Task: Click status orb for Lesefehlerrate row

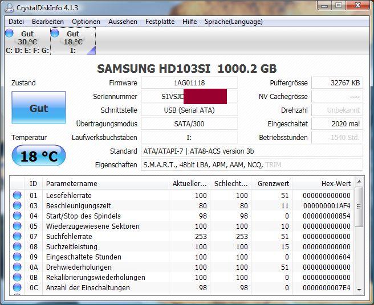Action: (17, 195)
